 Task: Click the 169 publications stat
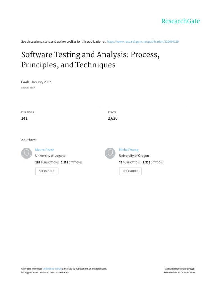47,163
